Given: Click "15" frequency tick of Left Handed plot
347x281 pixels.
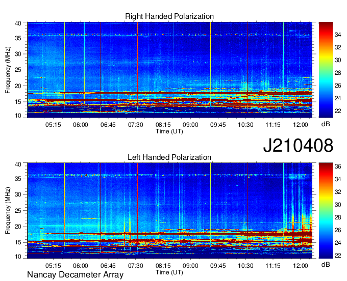Looking at the screenshot, I should click(18, 243).
